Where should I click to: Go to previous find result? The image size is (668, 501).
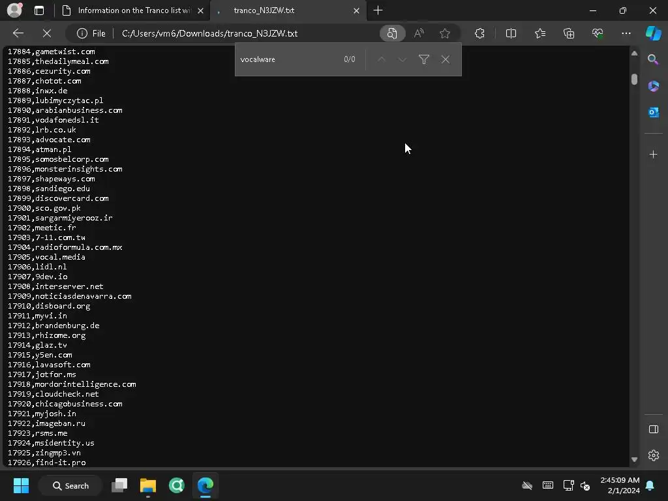381,59
